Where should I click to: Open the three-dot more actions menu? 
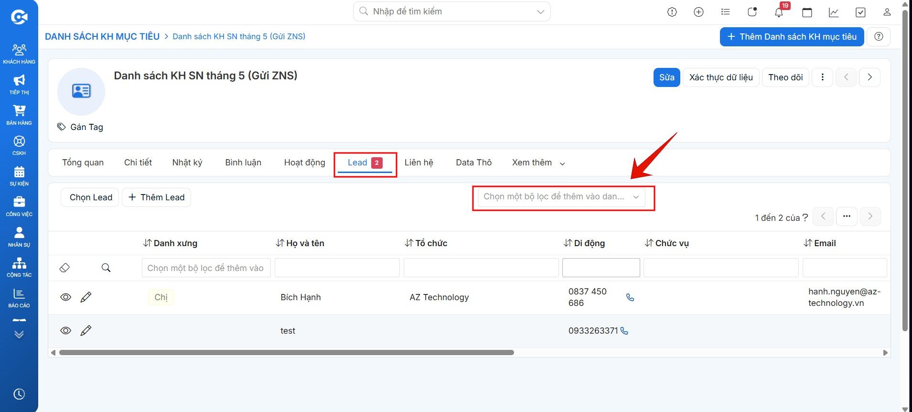pos(822,77)
